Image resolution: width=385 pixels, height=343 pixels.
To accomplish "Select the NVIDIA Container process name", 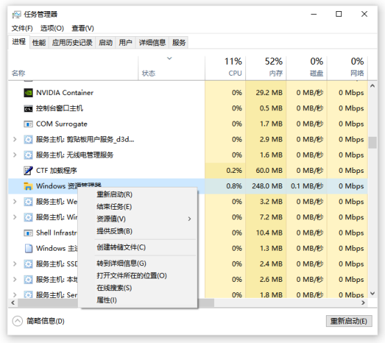I will point(65,93).
